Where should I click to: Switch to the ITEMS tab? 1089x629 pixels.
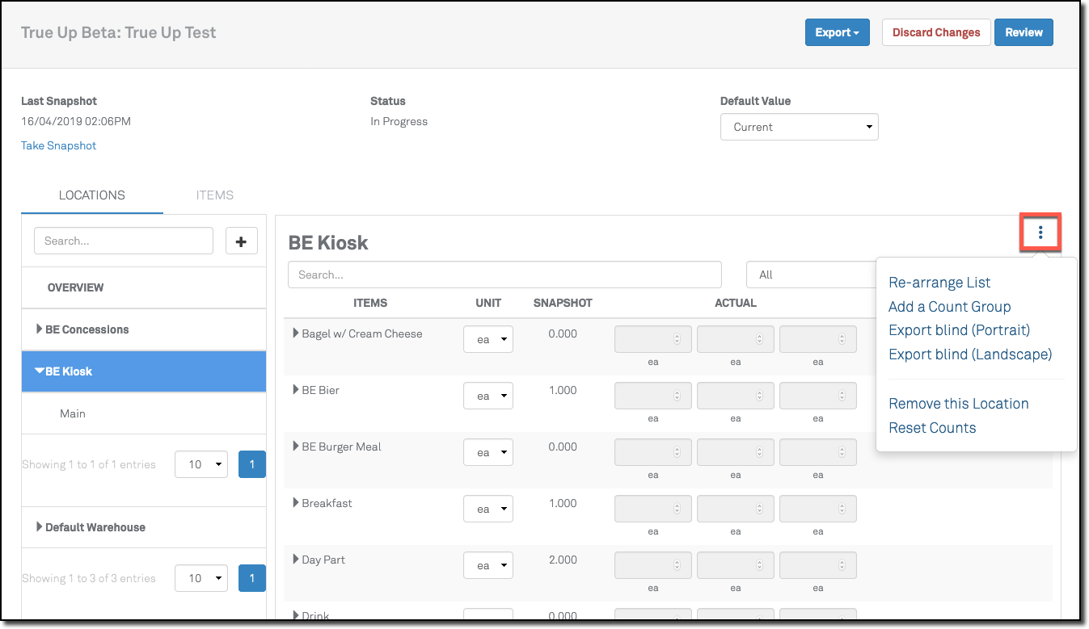214,195
